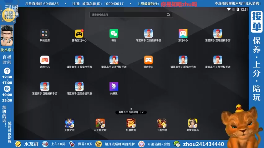
Task: Click the Wi-Fi status icon
Action: (x=229, y=9)
